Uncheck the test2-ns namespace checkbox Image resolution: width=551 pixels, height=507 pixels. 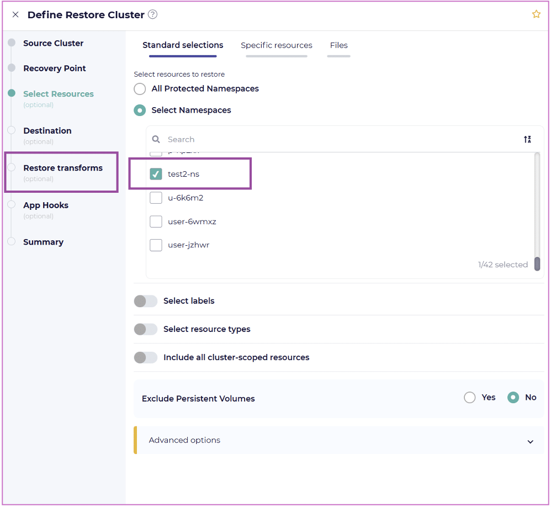click(156, 174)
